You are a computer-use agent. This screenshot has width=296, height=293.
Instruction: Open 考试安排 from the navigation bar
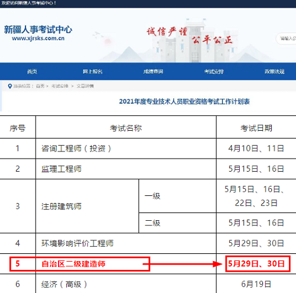[x=214, y=72]
